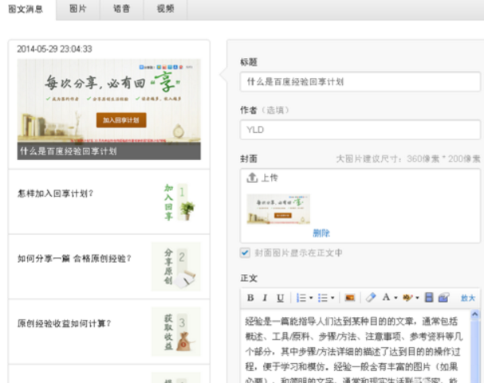Image resolution: width=484 pixels, height=383 pixels.
Task: Uncheck 封面图片显示在正文中
Action: tap(245, 253)
